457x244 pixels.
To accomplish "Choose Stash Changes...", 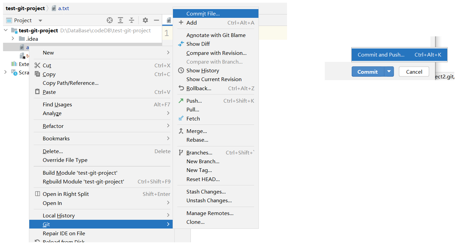I will [x=216, y=191].
